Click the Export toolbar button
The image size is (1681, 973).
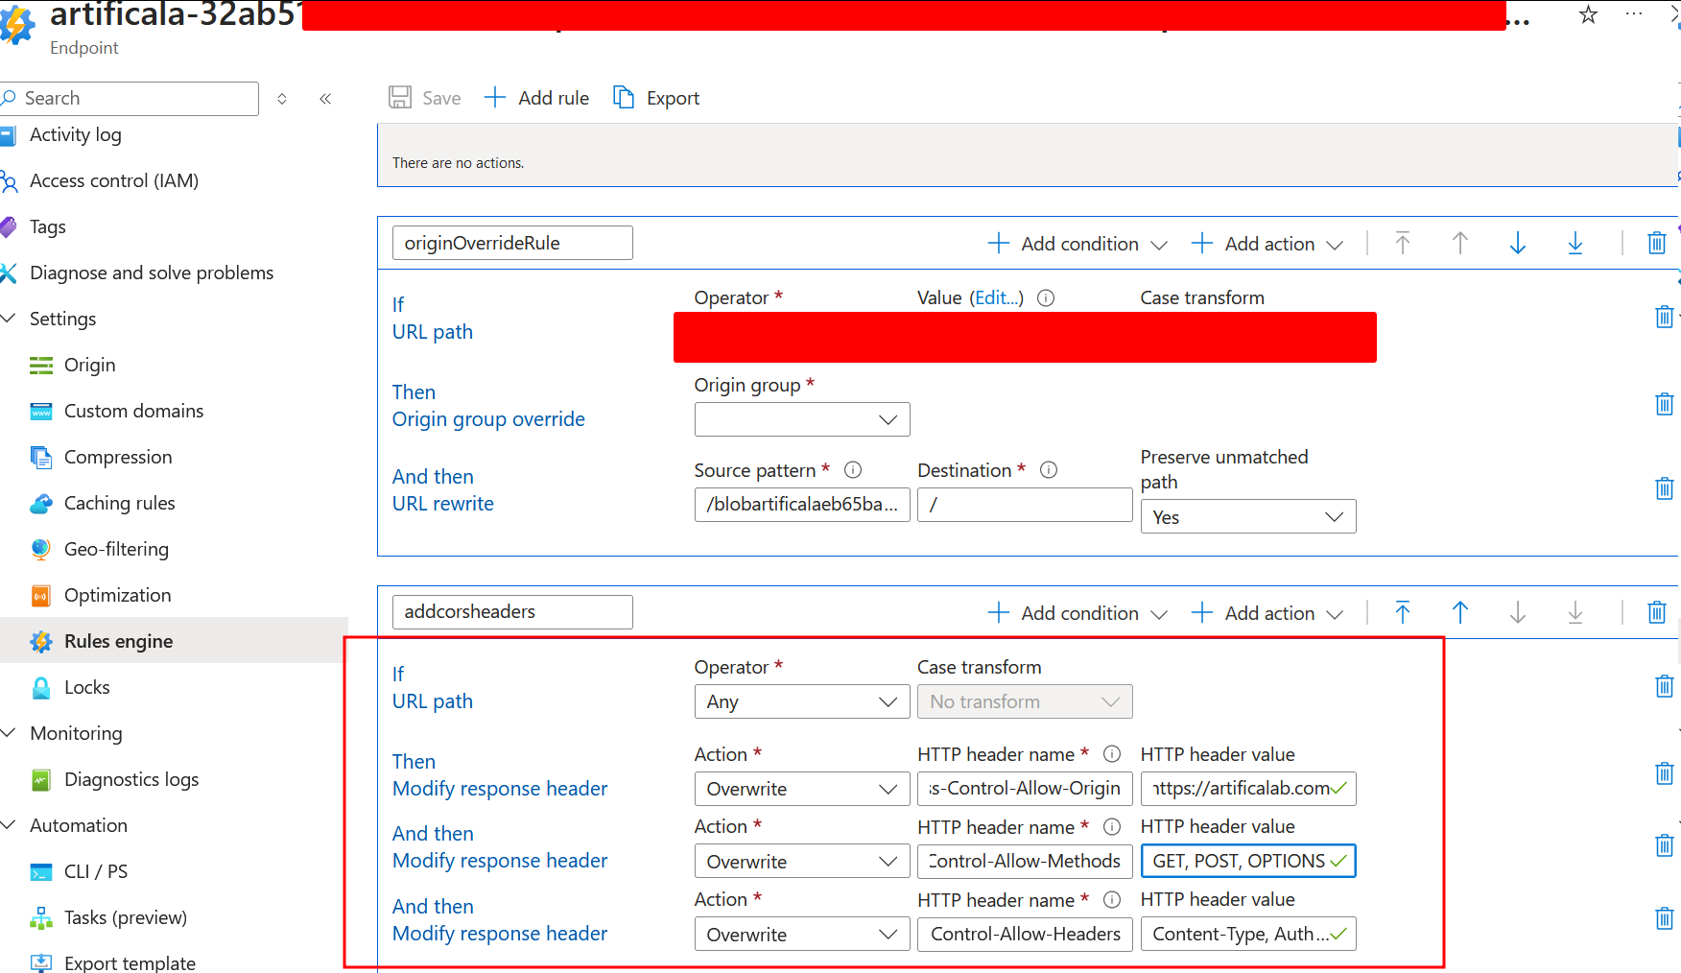[x=656, y=98]
